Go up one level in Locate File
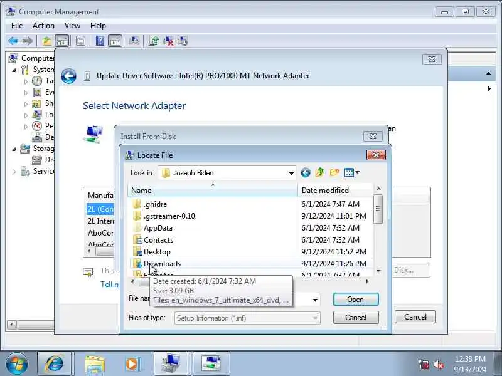This screenshot has height=376, width=502. (x=320, y=173)
